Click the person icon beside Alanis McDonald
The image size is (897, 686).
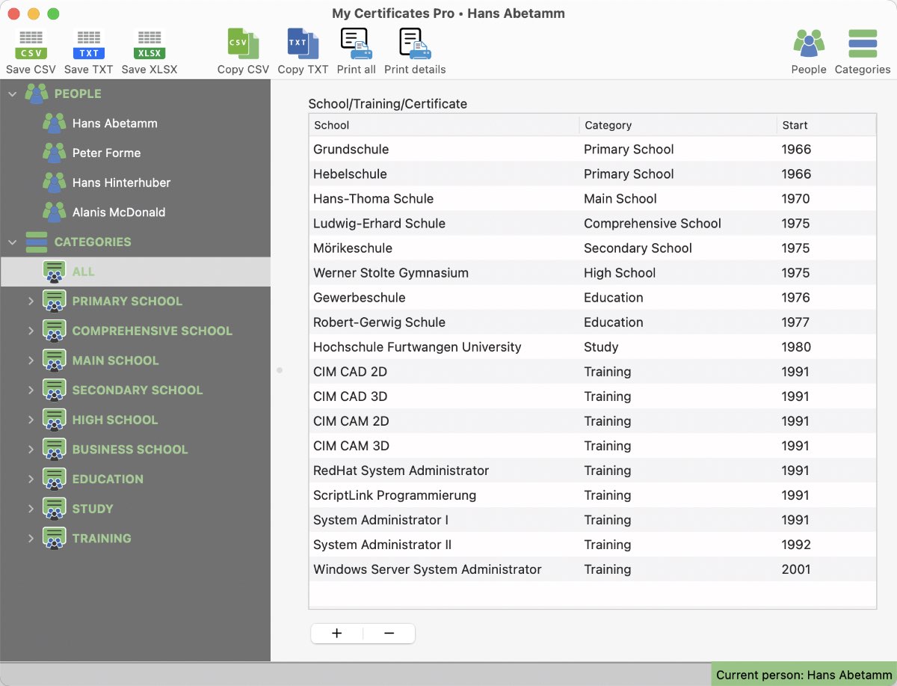(54, 212)
